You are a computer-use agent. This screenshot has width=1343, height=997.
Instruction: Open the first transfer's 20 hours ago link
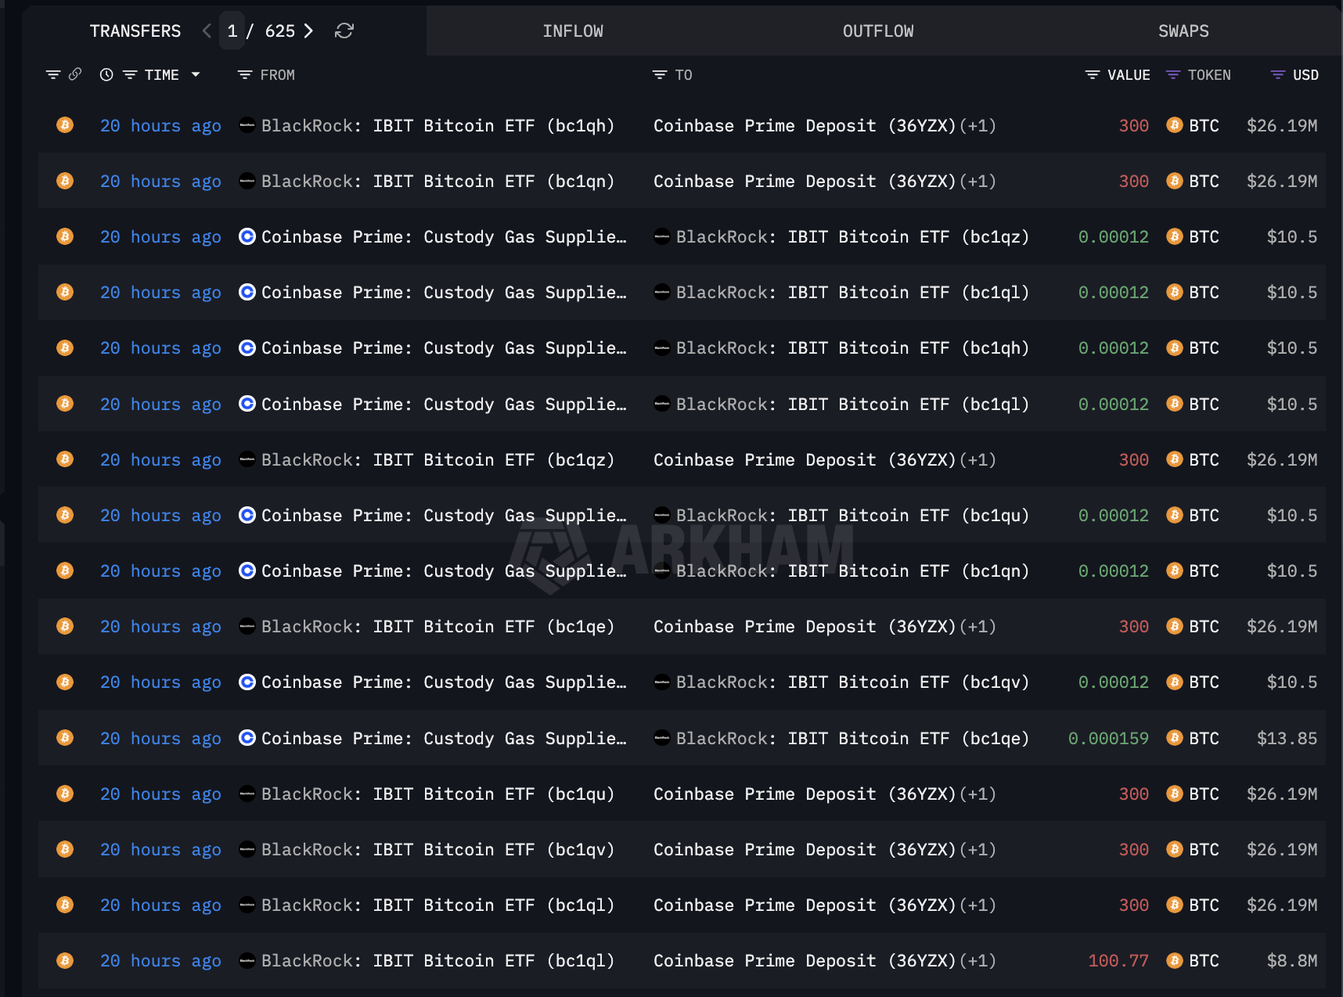click(160, 125)
